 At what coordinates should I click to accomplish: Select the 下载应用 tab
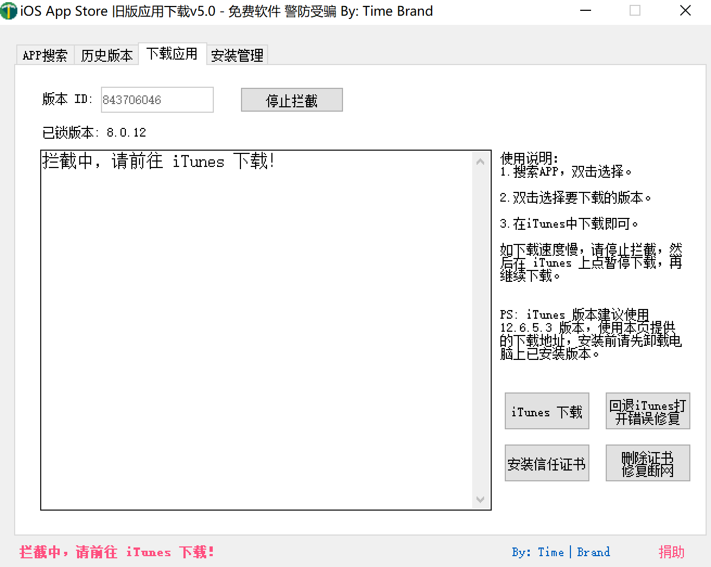[172, 54]
